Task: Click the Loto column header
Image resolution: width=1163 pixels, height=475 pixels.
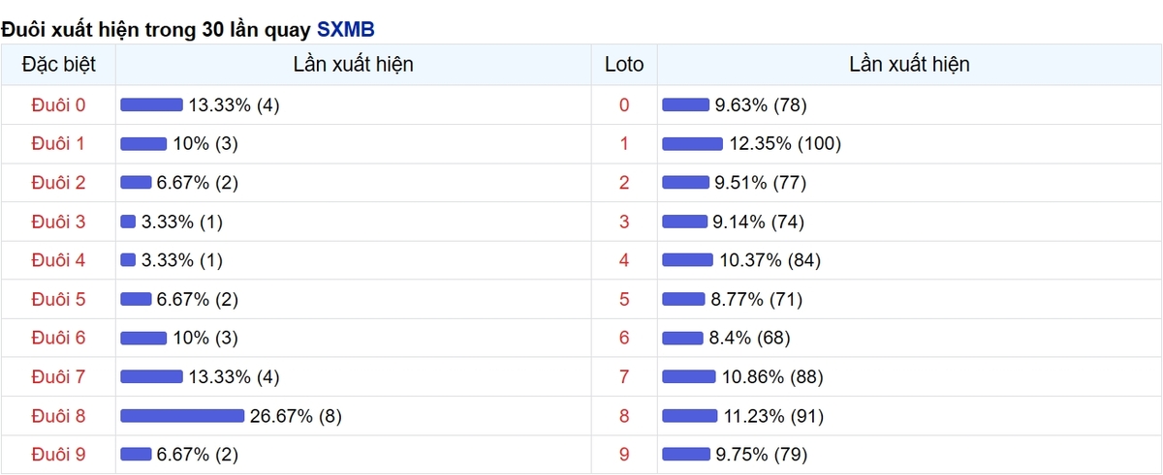Action: tap(624, 65)
